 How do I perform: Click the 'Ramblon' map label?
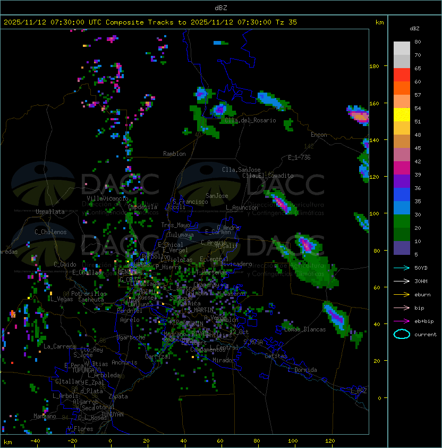pyautogui.click(x=174, y=154)
